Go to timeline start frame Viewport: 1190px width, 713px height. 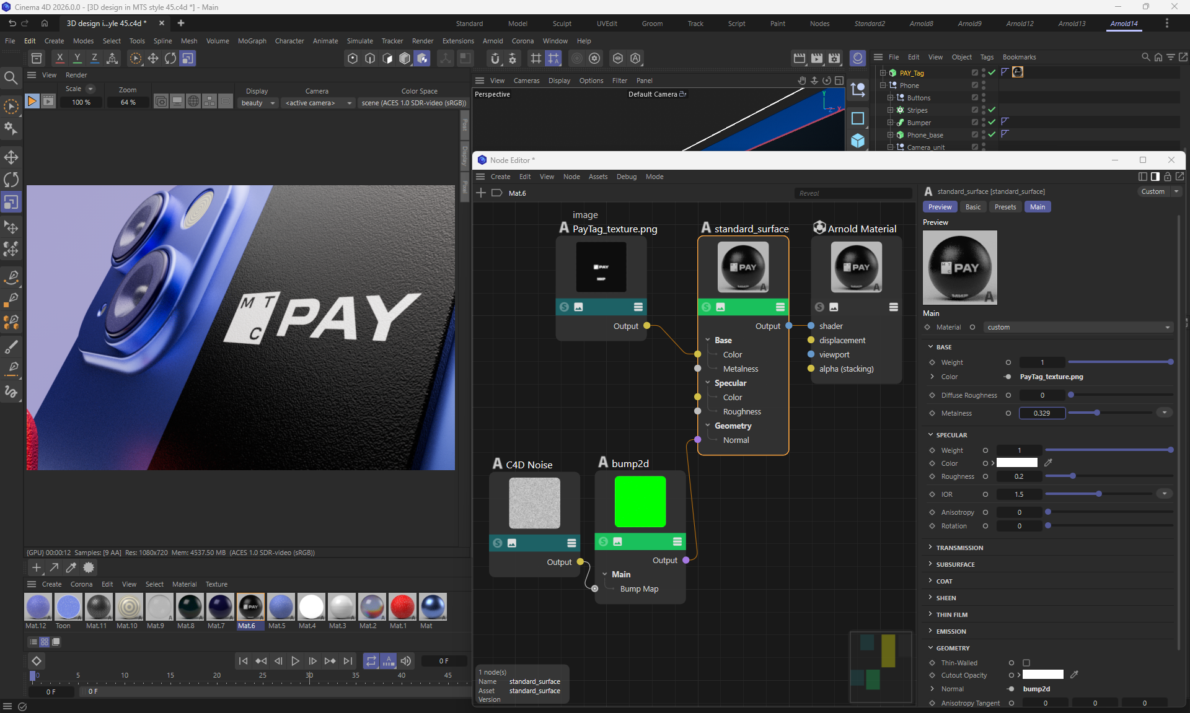243,661
